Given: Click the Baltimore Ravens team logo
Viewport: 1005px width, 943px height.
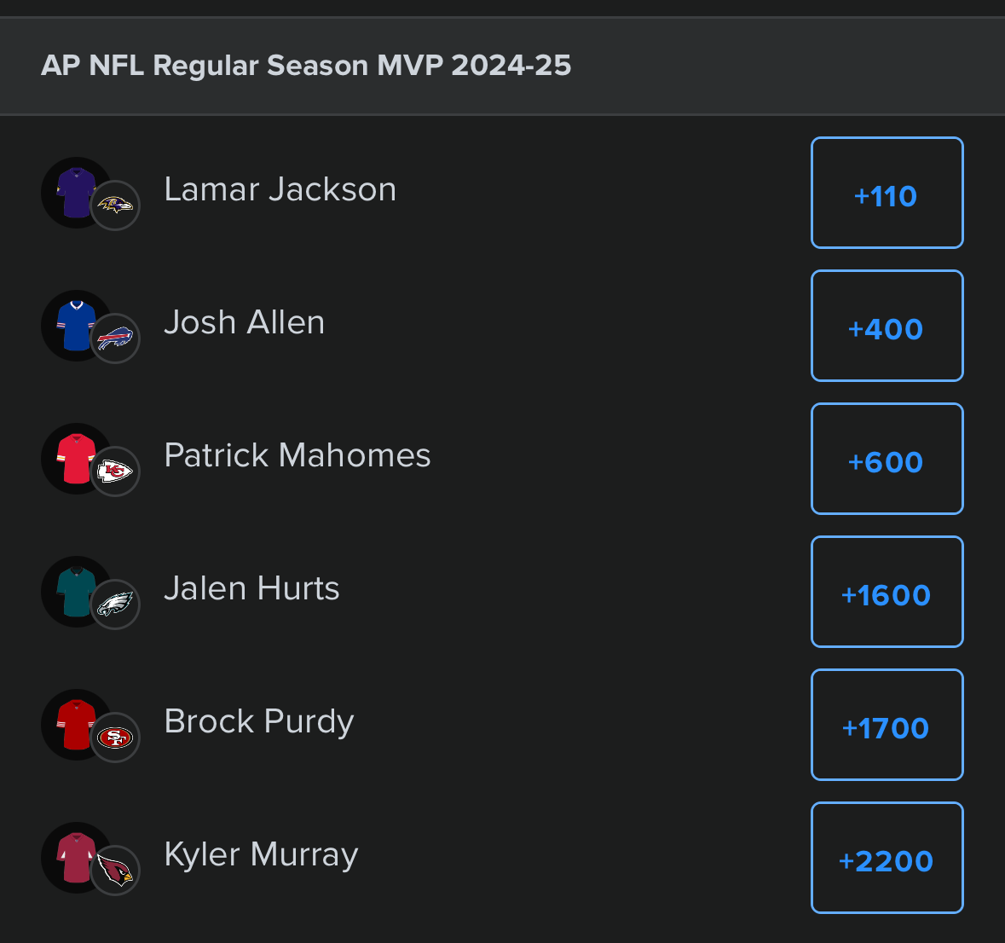Looking at the screenshot, I should 115,205.
